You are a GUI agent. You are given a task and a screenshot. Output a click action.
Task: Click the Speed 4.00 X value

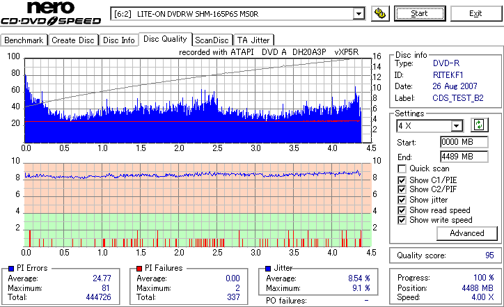click(x=482, y=297)
